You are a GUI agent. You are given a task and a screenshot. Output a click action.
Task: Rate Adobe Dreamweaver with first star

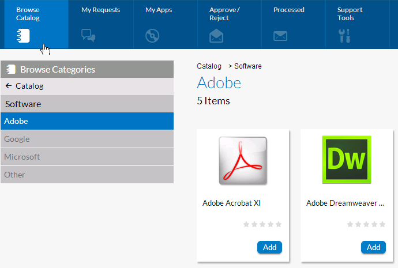[350, 224]
